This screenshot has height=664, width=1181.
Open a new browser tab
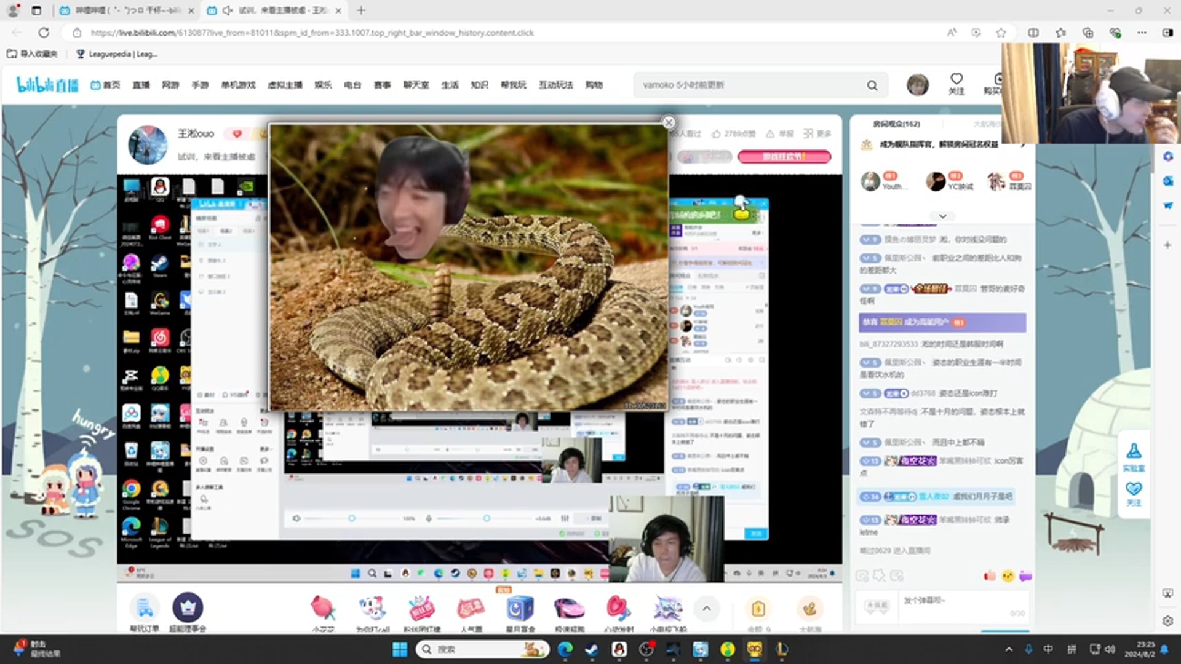(x=361, y=10)
